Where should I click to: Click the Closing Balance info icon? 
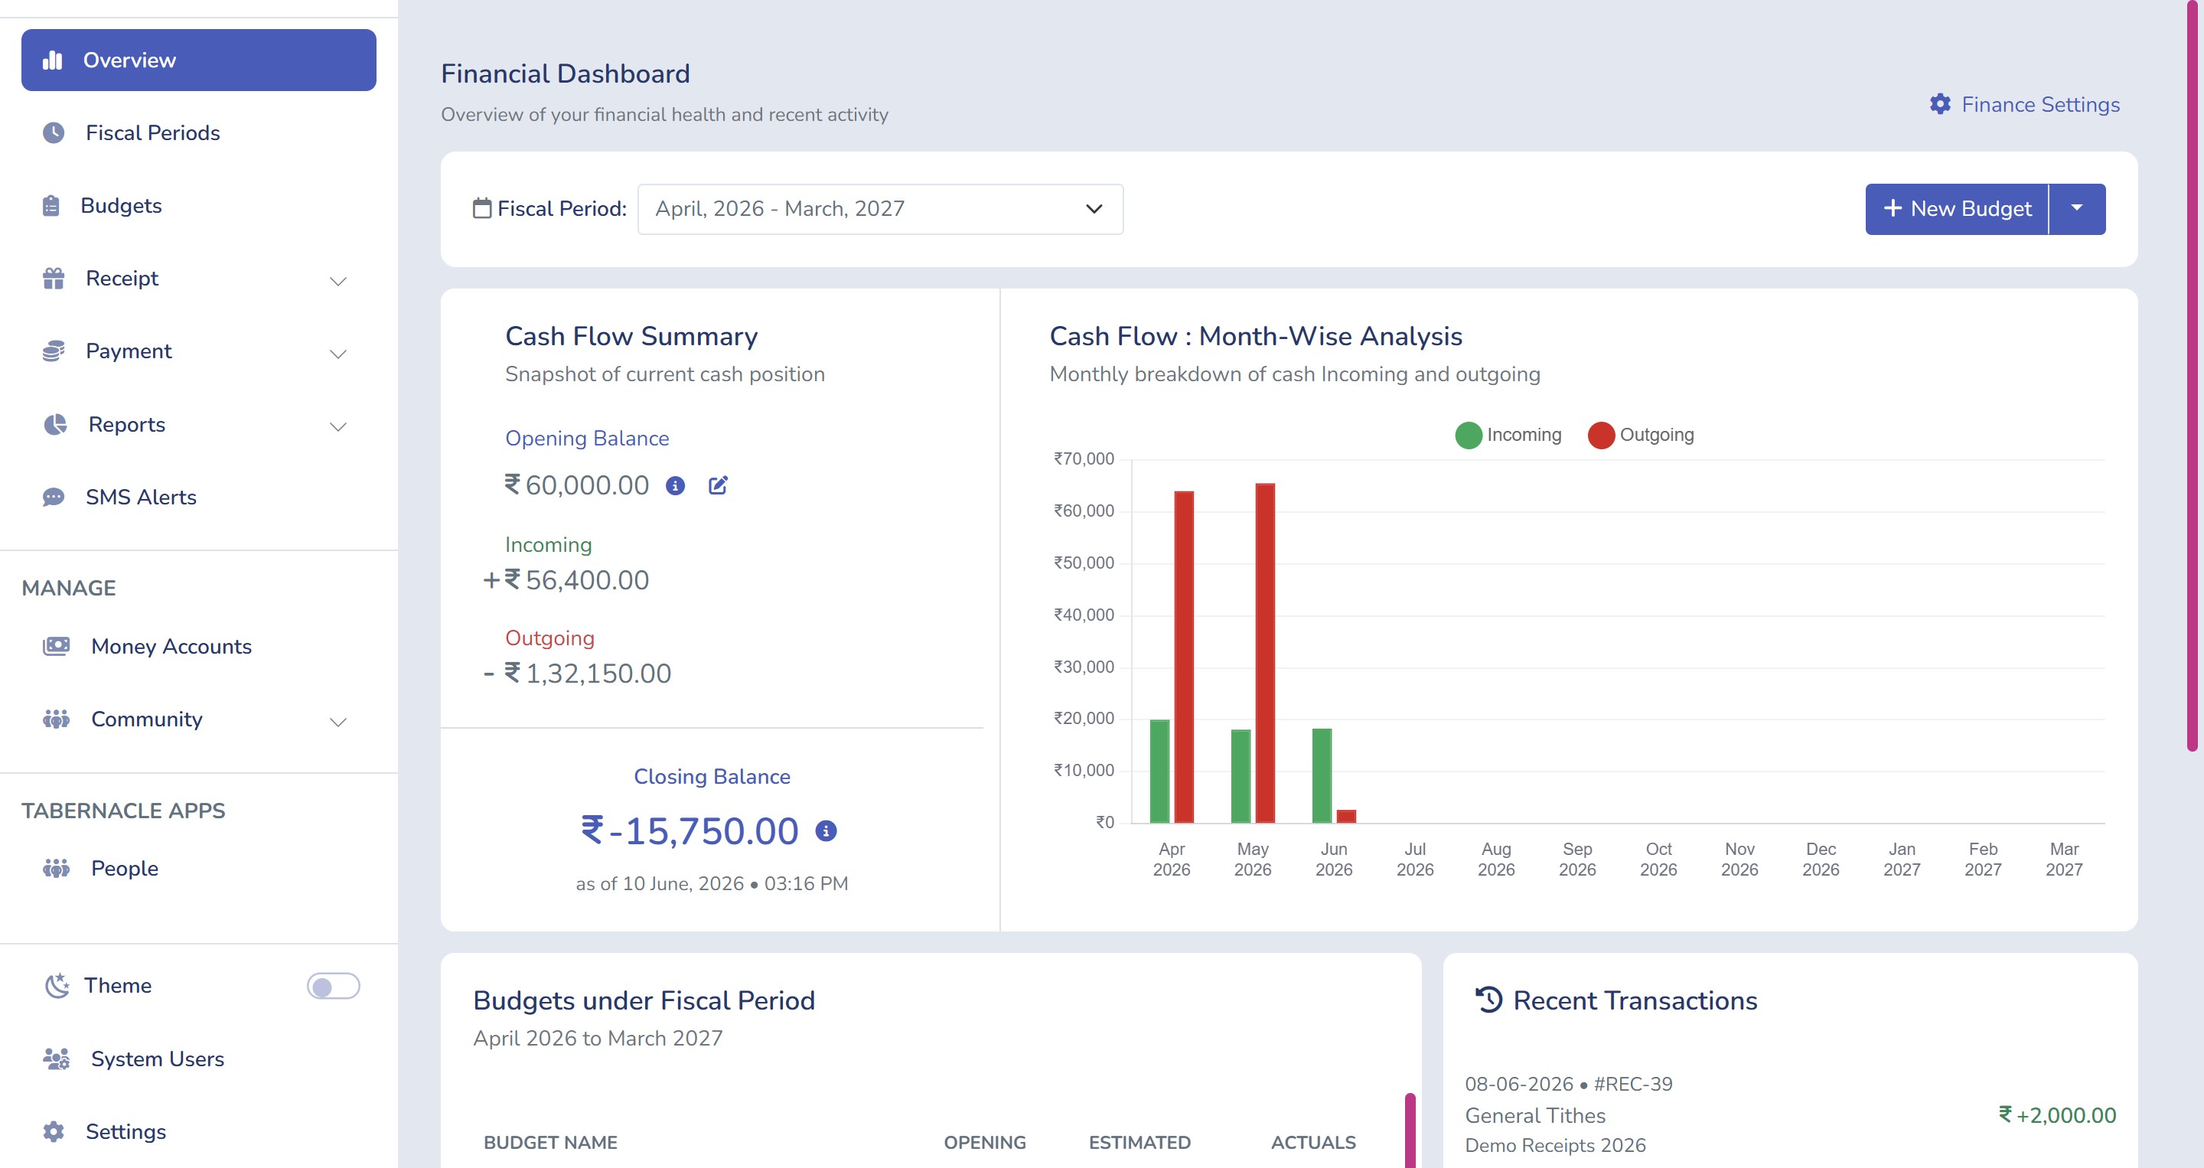pyautogui.click(x=826, y=831)
